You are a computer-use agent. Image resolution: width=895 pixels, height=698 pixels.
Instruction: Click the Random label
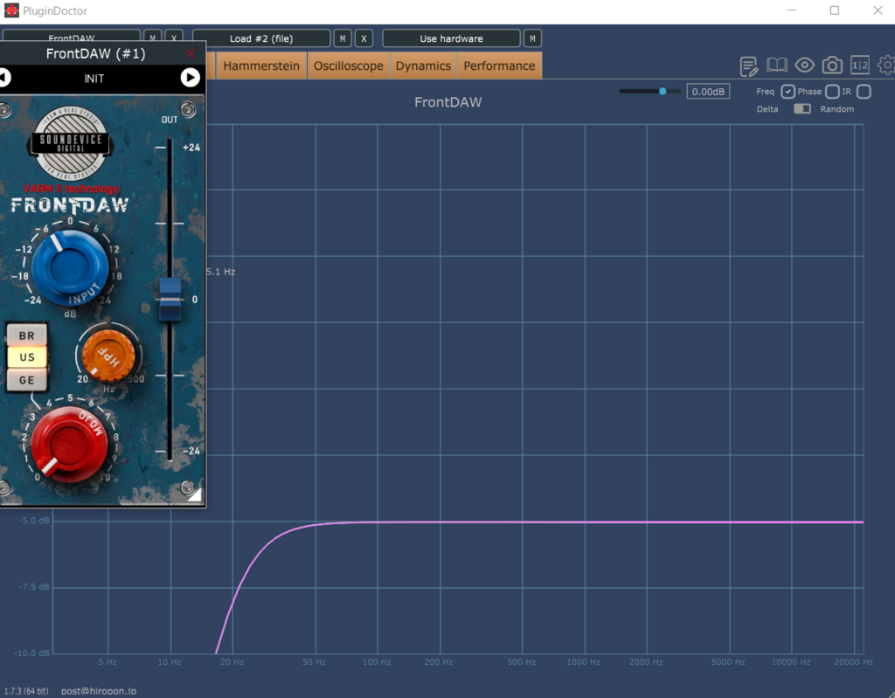pyautogui.click(x=836, y=109)
